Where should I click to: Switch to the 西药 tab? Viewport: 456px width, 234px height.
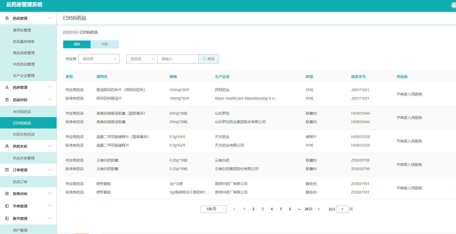pos(77,44)
